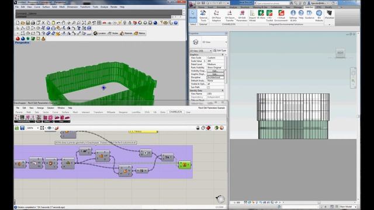The width and height of the screenshot is (374, 210).
Task: Toggle no-preview hat icon in Grasshopper toolbar
Action: (198, 128)
